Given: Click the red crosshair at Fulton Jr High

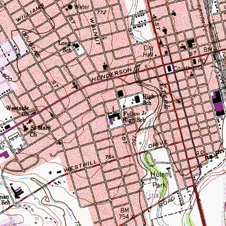Looking at the screenshot, I should [113, 113].
